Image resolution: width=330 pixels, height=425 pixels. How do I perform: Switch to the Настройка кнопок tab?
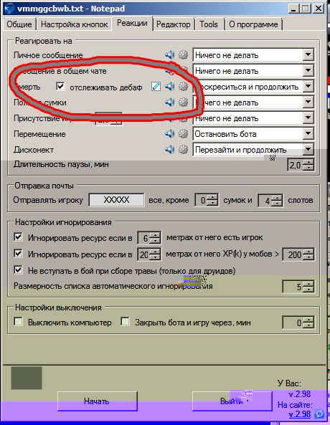75,24
